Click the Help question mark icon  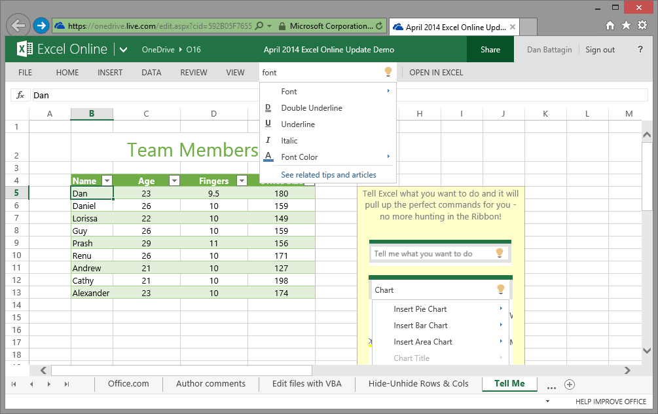640,48
